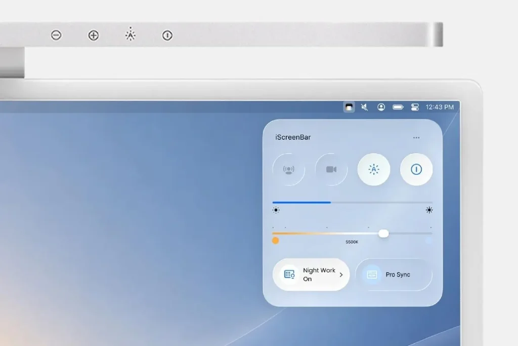
Task: Click the low brightness sun icon
Action: (276, 210)
